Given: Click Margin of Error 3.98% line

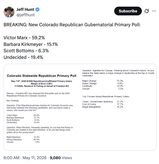Looking at the screenshot, I should [41, 84].
